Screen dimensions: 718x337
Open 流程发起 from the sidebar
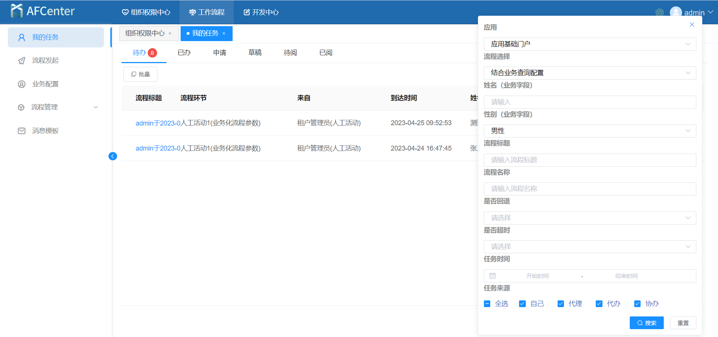45,61
